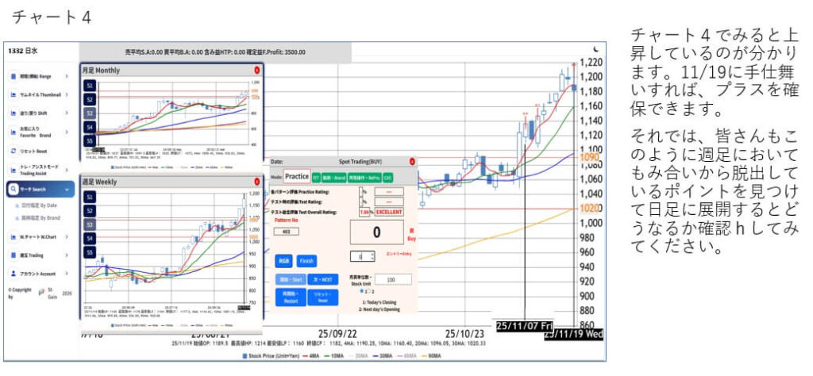Click the Thumbnail sidebar icon

13,94
